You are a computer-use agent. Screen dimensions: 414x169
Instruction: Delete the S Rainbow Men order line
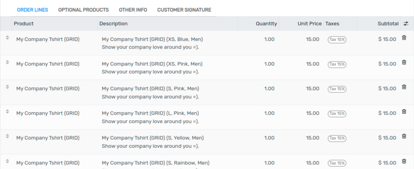click(x=404, y=161)
